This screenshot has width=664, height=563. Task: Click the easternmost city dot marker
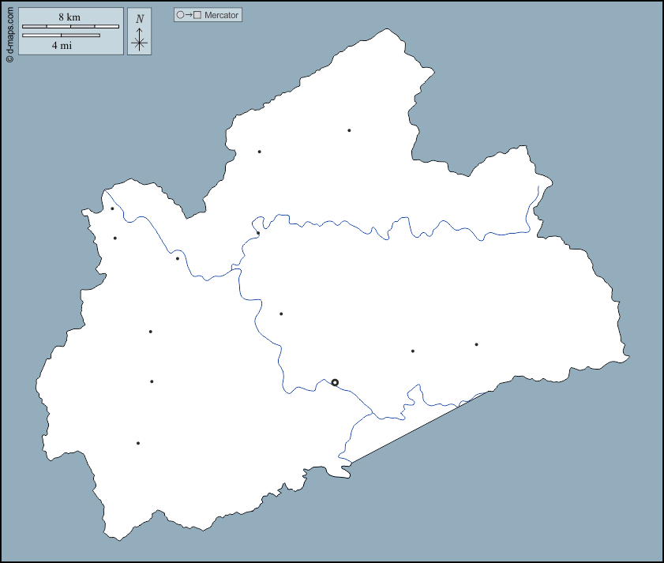coord(477,343)
